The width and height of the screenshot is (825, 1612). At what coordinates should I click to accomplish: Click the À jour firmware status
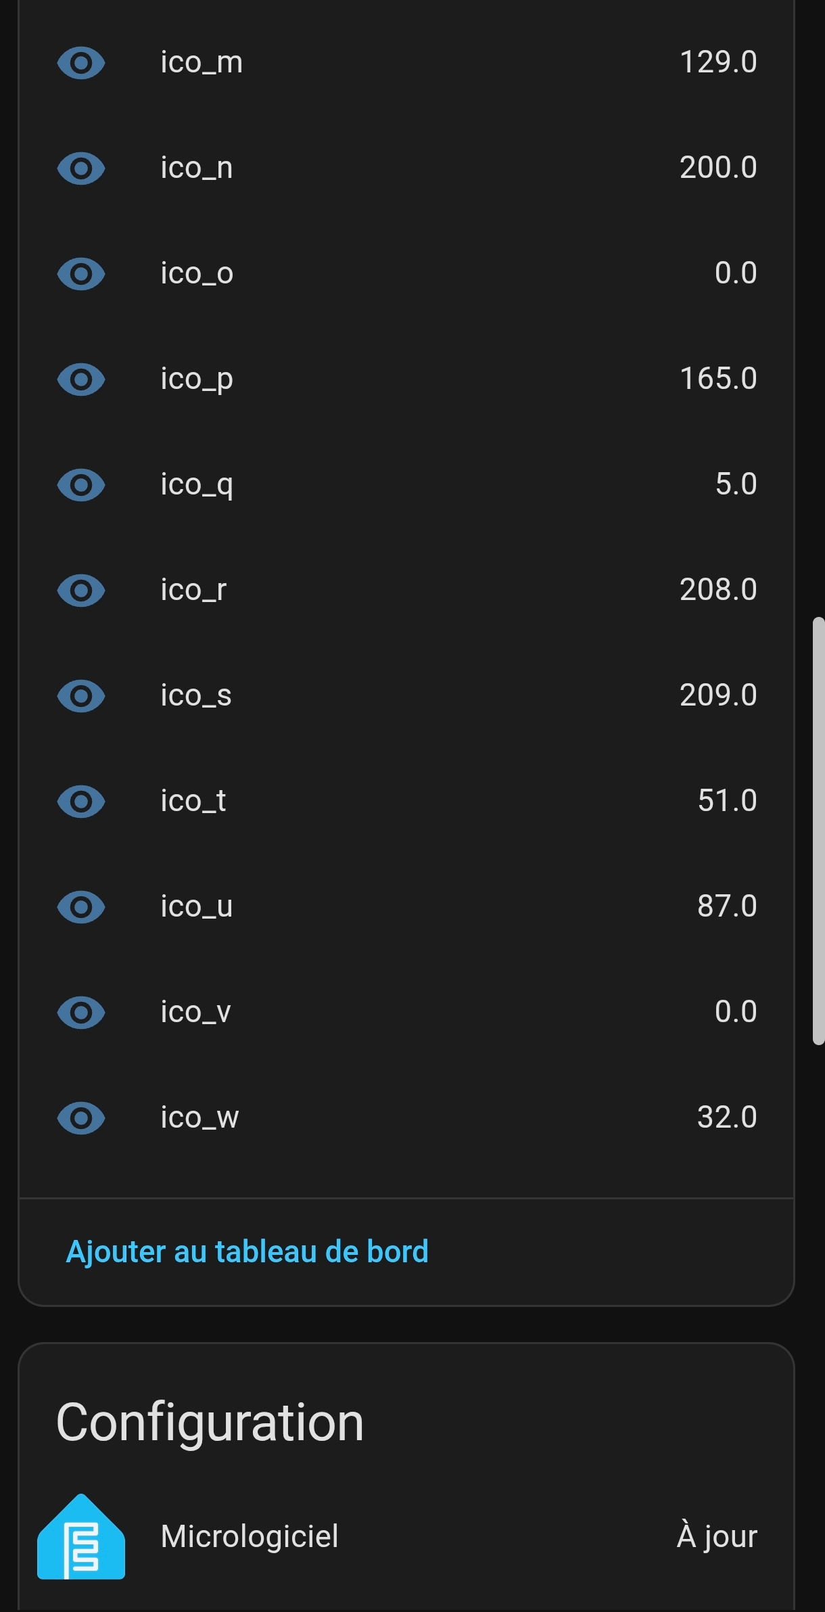(717, 1536)
